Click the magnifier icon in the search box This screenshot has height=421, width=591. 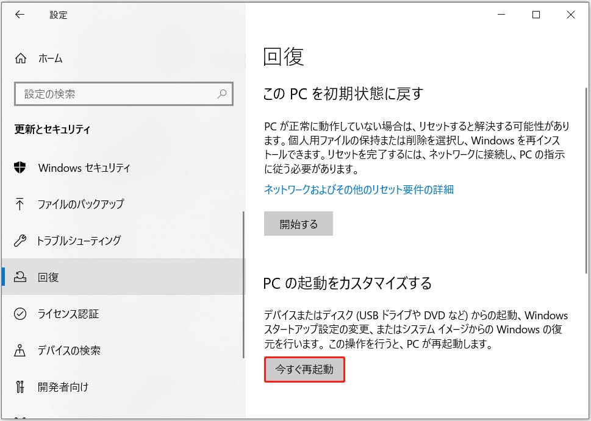point(221,94)
